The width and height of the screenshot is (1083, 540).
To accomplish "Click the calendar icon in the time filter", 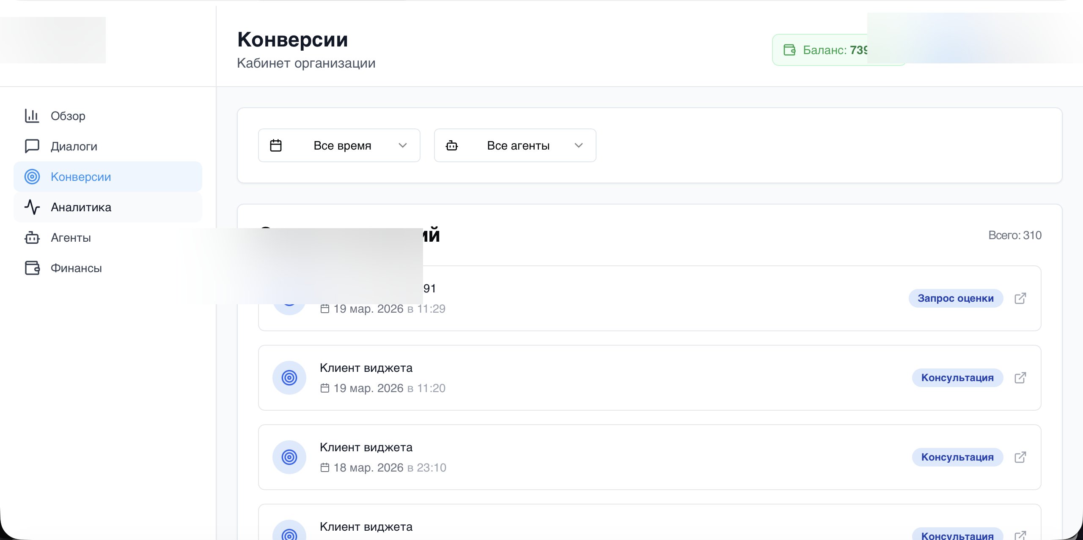I will [276, 145].
